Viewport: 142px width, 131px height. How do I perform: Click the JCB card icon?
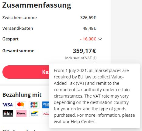pos(34,105)
